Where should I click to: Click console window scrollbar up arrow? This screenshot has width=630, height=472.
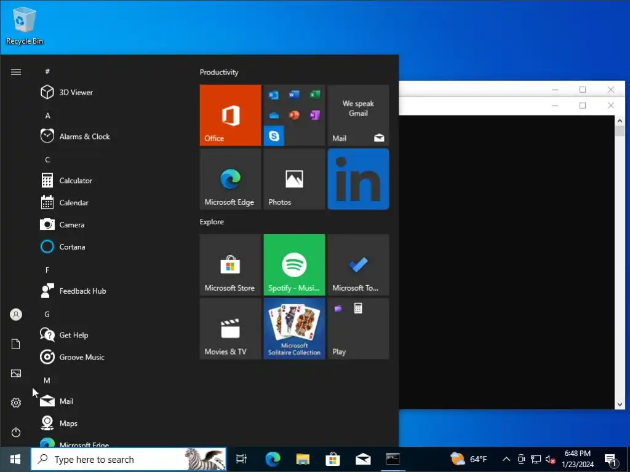[620, 120]
